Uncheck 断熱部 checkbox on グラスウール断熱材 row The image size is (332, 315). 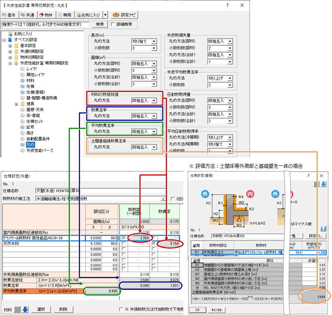(124, 238)
